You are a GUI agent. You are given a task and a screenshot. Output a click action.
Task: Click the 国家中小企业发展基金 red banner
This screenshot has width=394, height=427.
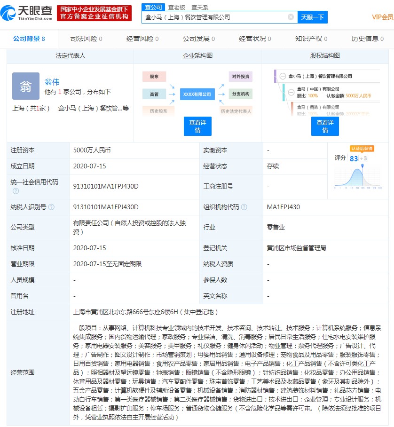94,13
